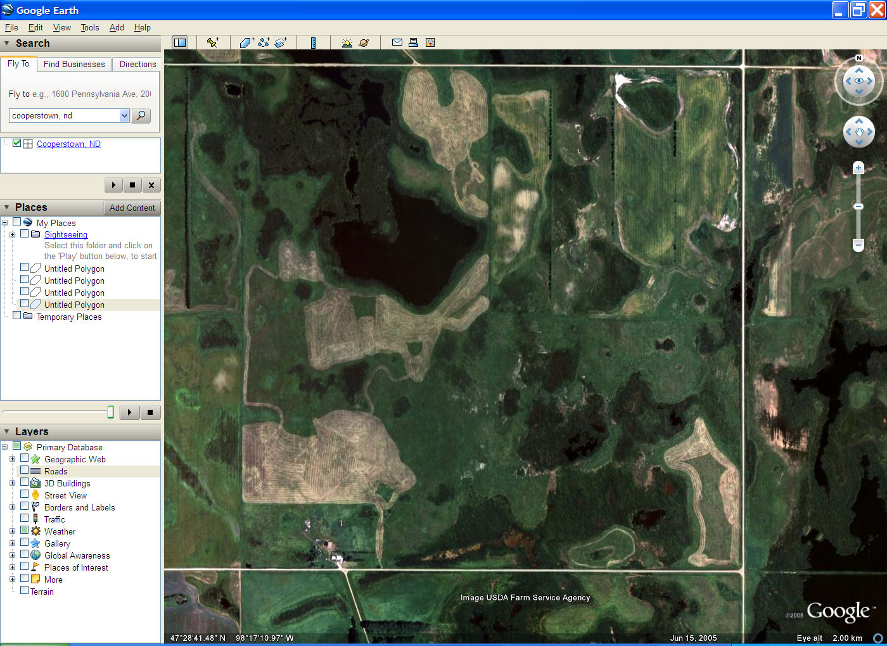Image resolution: width=887 pixels, height=646 pixels.
Task: Select the Add Polygon tool
Action: [246, 42]
